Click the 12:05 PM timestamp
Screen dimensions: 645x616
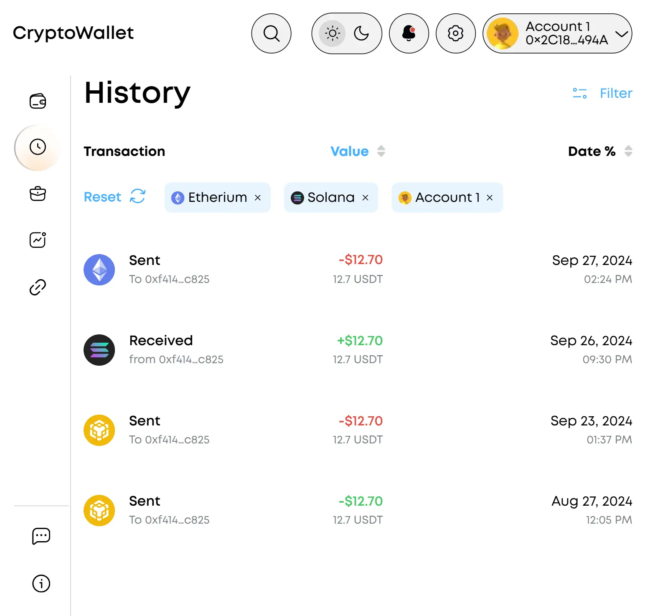[x=609, y=520]
